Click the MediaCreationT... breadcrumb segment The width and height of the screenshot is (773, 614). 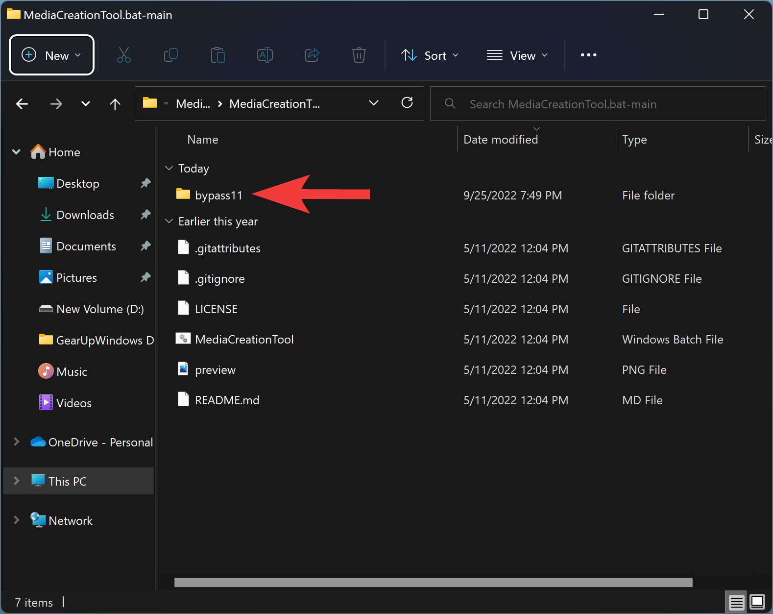coord(274,104)
